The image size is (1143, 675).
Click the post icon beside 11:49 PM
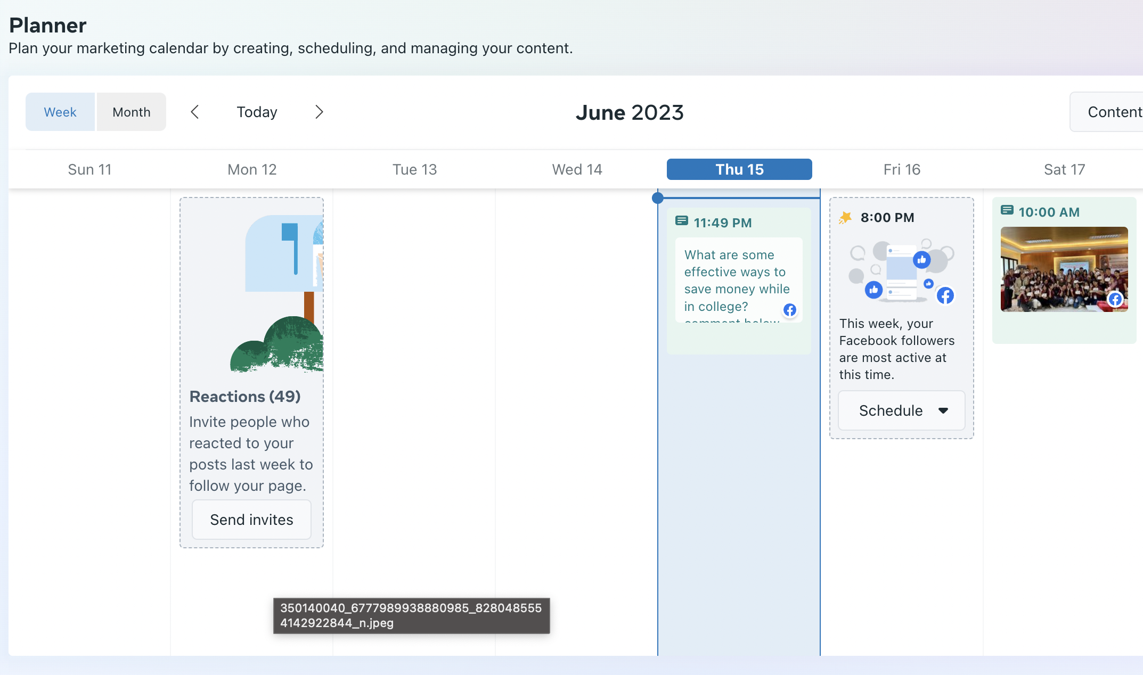(x=681, y=221)
